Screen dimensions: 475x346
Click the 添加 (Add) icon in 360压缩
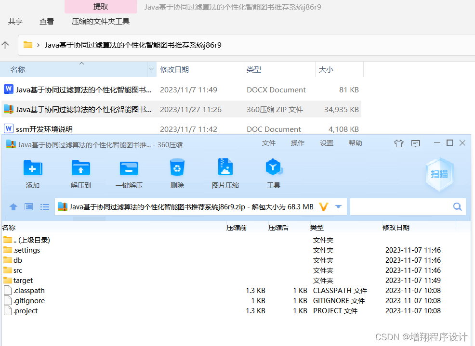point(33,168)
